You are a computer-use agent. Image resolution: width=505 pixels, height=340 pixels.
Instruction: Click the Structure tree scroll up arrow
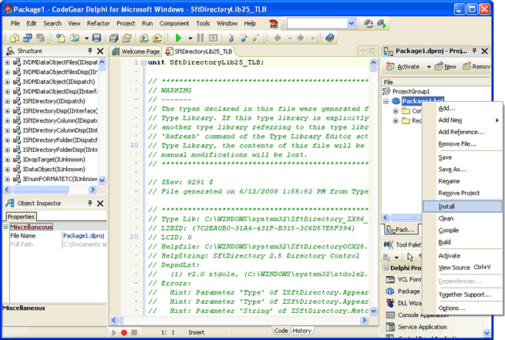[102, 62]
